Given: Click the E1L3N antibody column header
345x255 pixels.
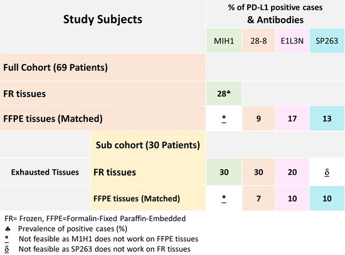Looking at the screenshot, I should click(292, 41).
